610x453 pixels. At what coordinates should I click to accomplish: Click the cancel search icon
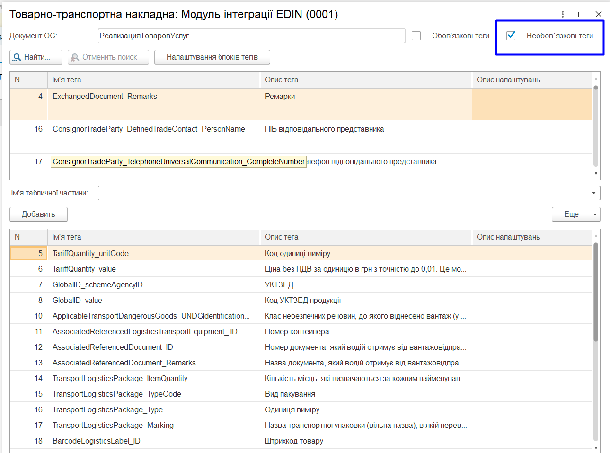pyautogui.click(x=75, y=57)
